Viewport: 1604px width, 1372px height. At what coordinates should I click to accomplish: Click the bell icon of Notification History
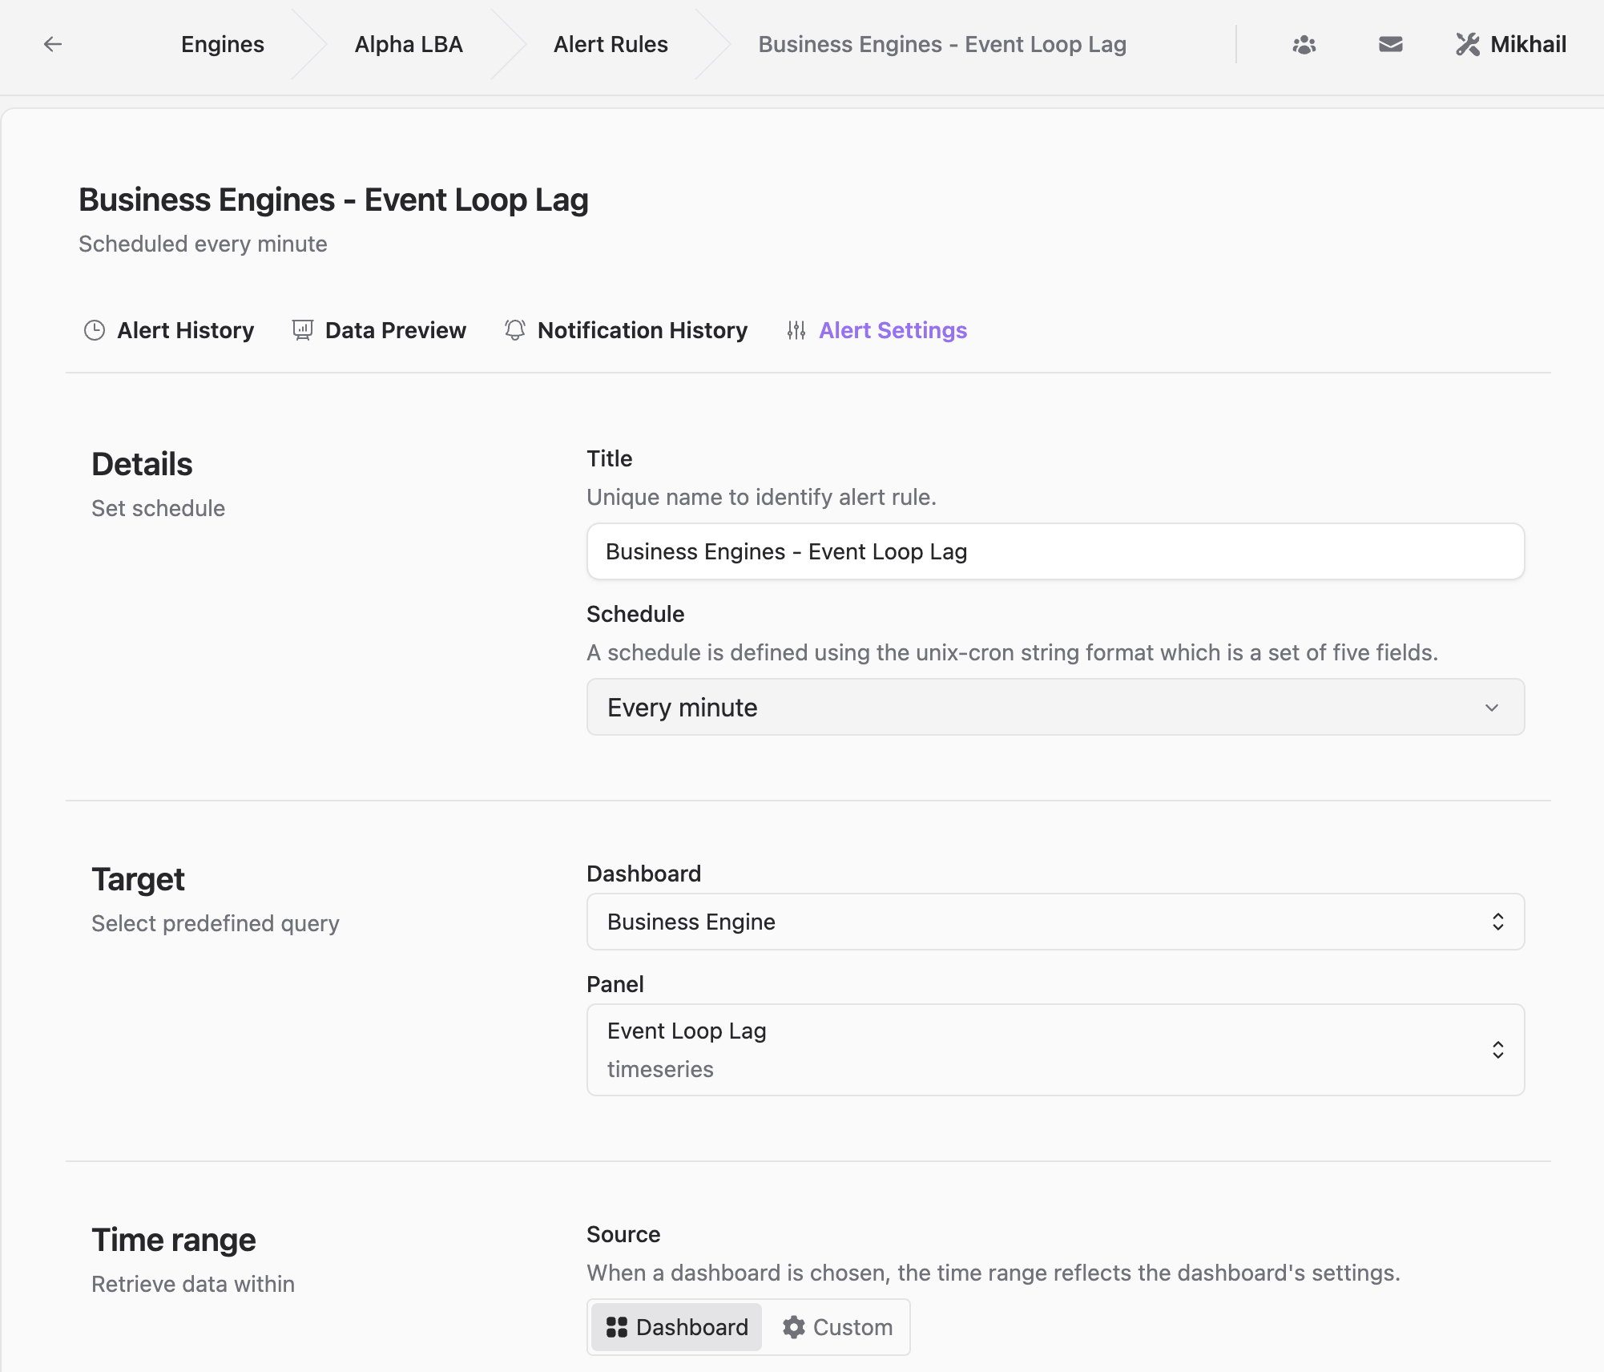point(515,330)
